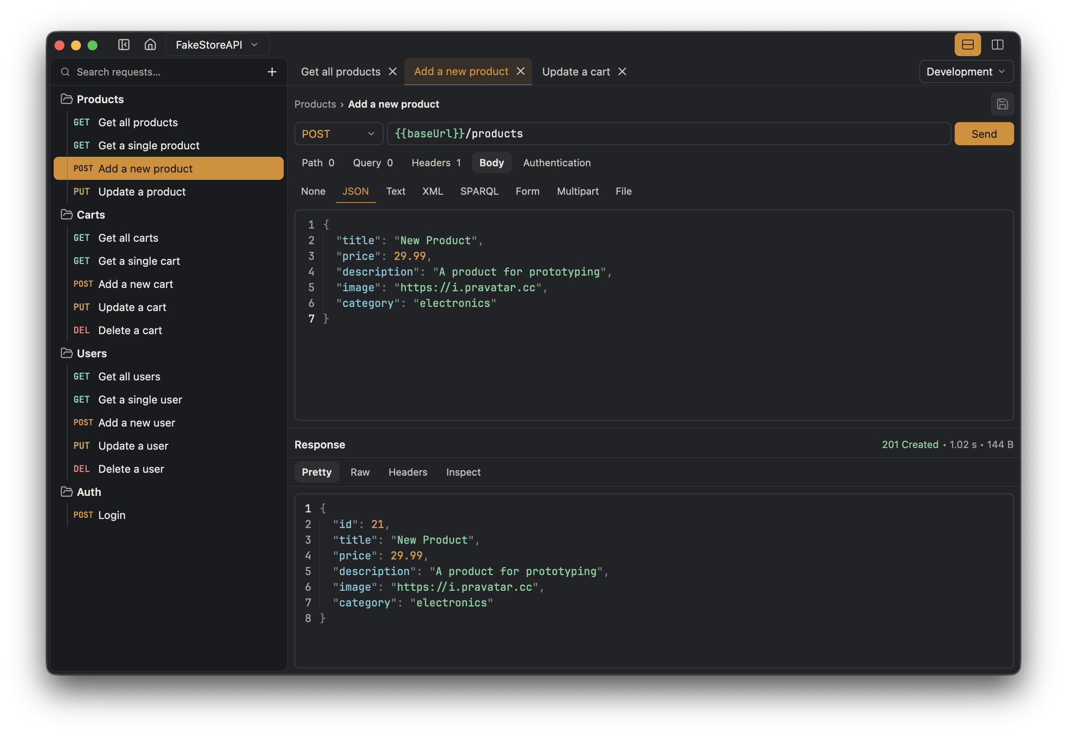Open the Delete a user request
The image size is (1067, 736).
168,469
